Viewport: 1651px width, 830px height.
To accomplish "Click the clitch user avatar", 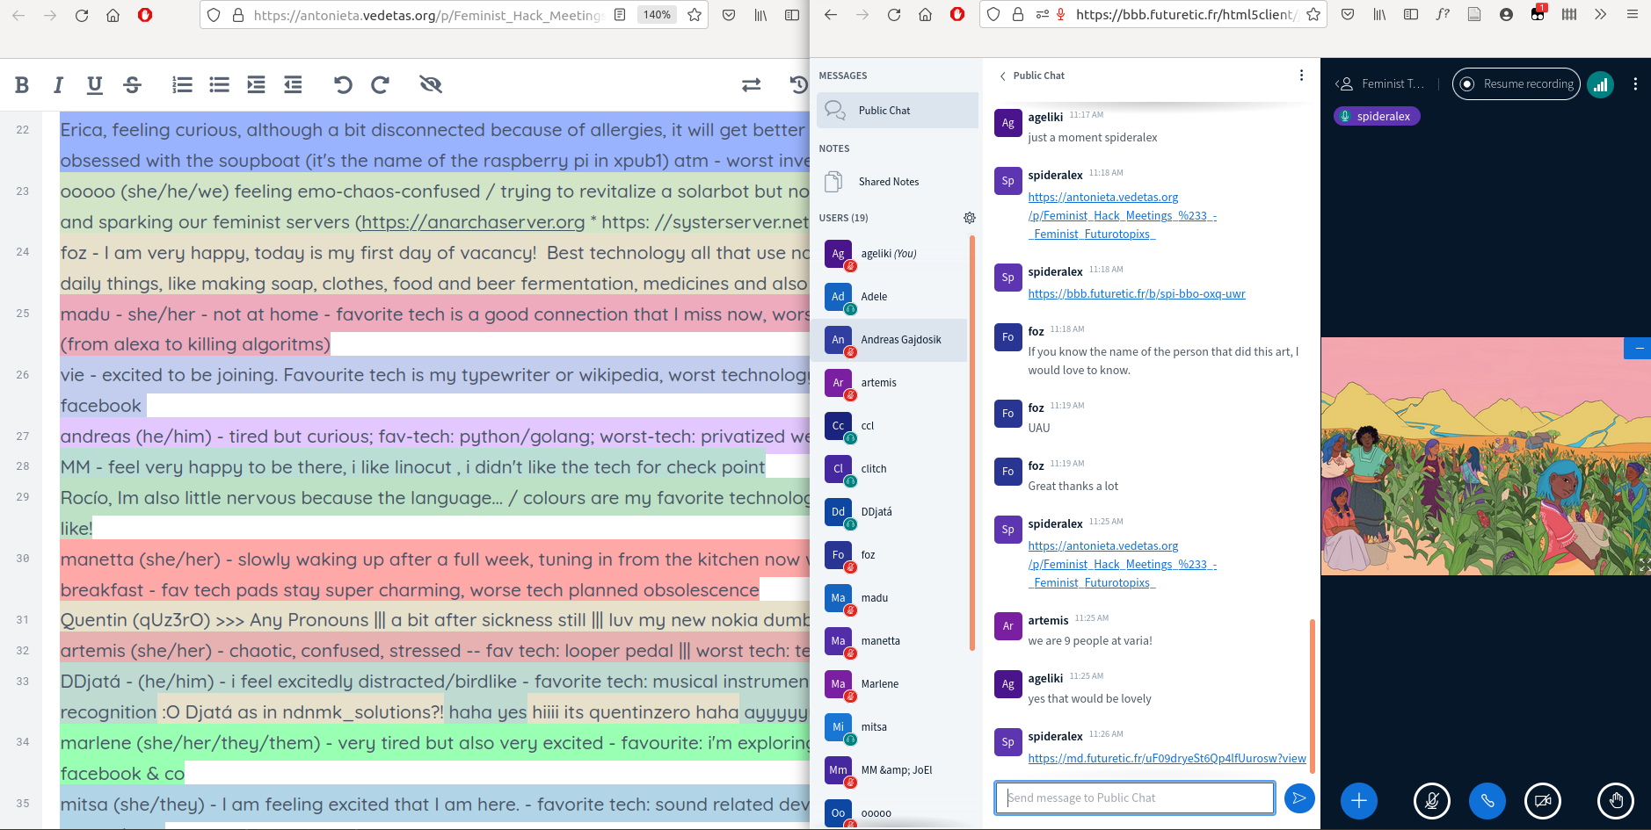I will click(x=838, y=469).
